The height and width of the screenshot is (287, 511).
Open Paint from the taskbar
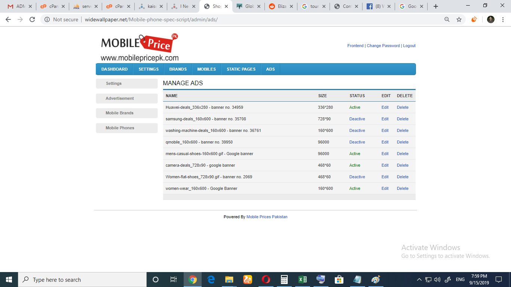tap(376, 280)
